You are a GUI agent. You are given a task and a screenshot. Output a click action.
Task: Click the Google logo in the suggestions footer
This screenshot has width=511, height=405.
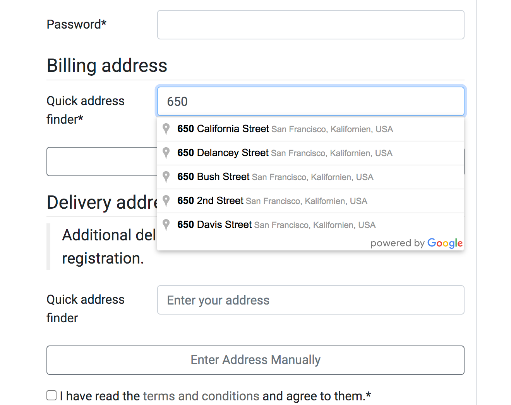445,243
